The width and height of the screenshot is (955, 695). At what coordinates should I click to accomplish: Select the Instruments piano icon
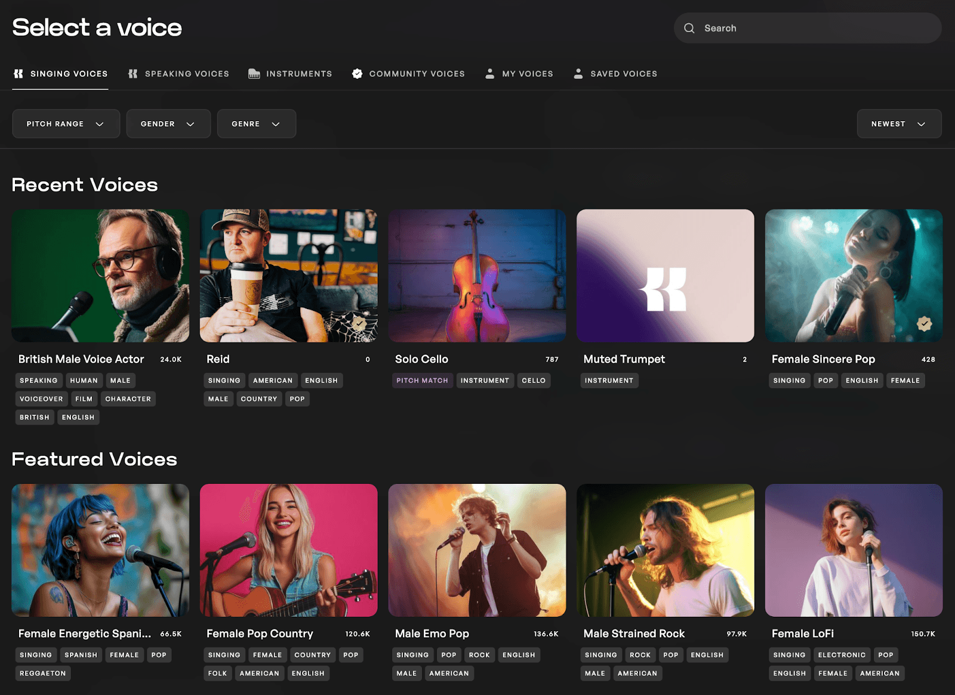click(x=253, y=73)
